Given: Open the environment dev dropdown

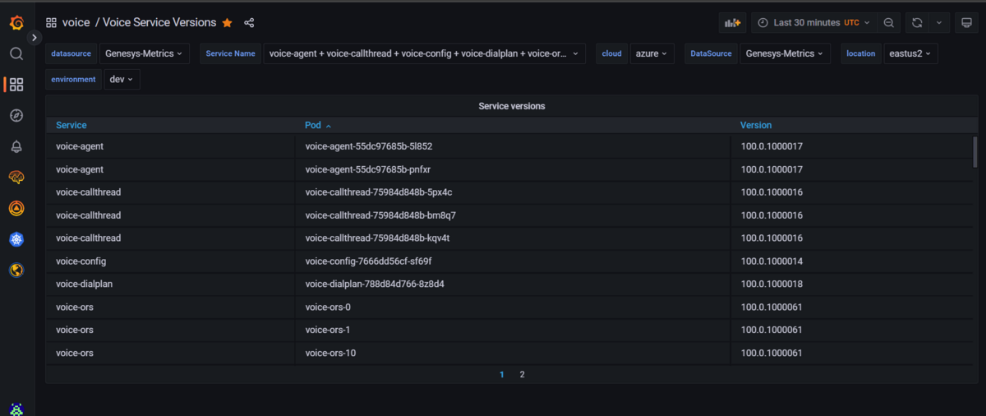Looking at the screenshot, I should [x=122, y=80].
